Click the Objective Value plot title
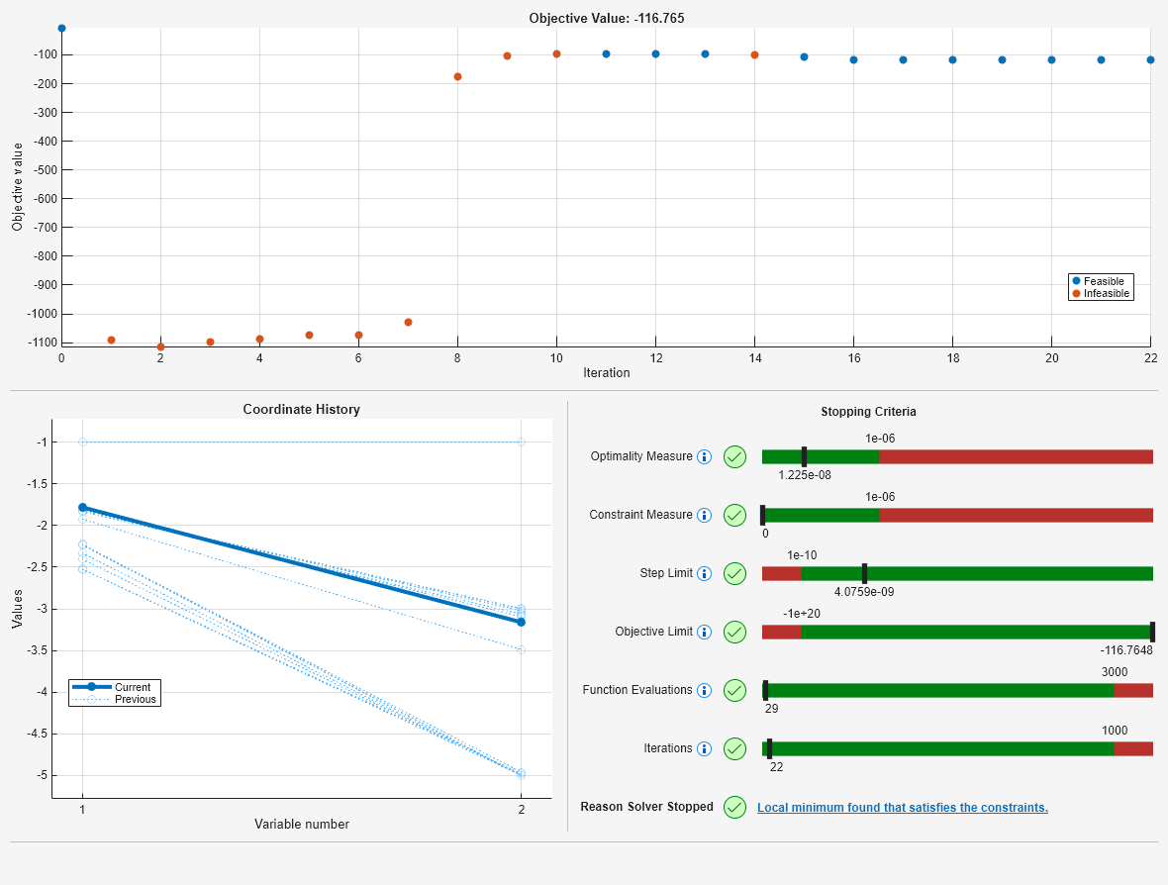1168x885 pixels. (606, 18)
